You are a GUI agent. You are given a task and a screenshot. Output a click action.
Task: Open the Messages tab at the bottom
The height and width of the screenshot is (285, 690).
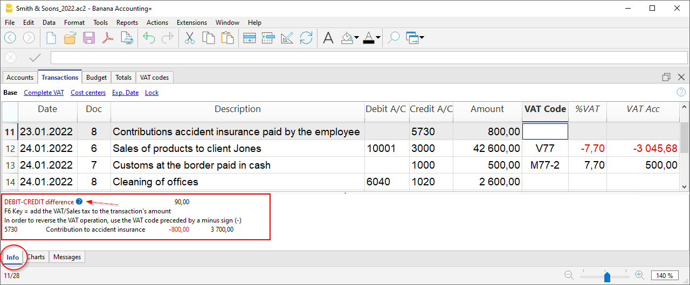pos(67,257)
